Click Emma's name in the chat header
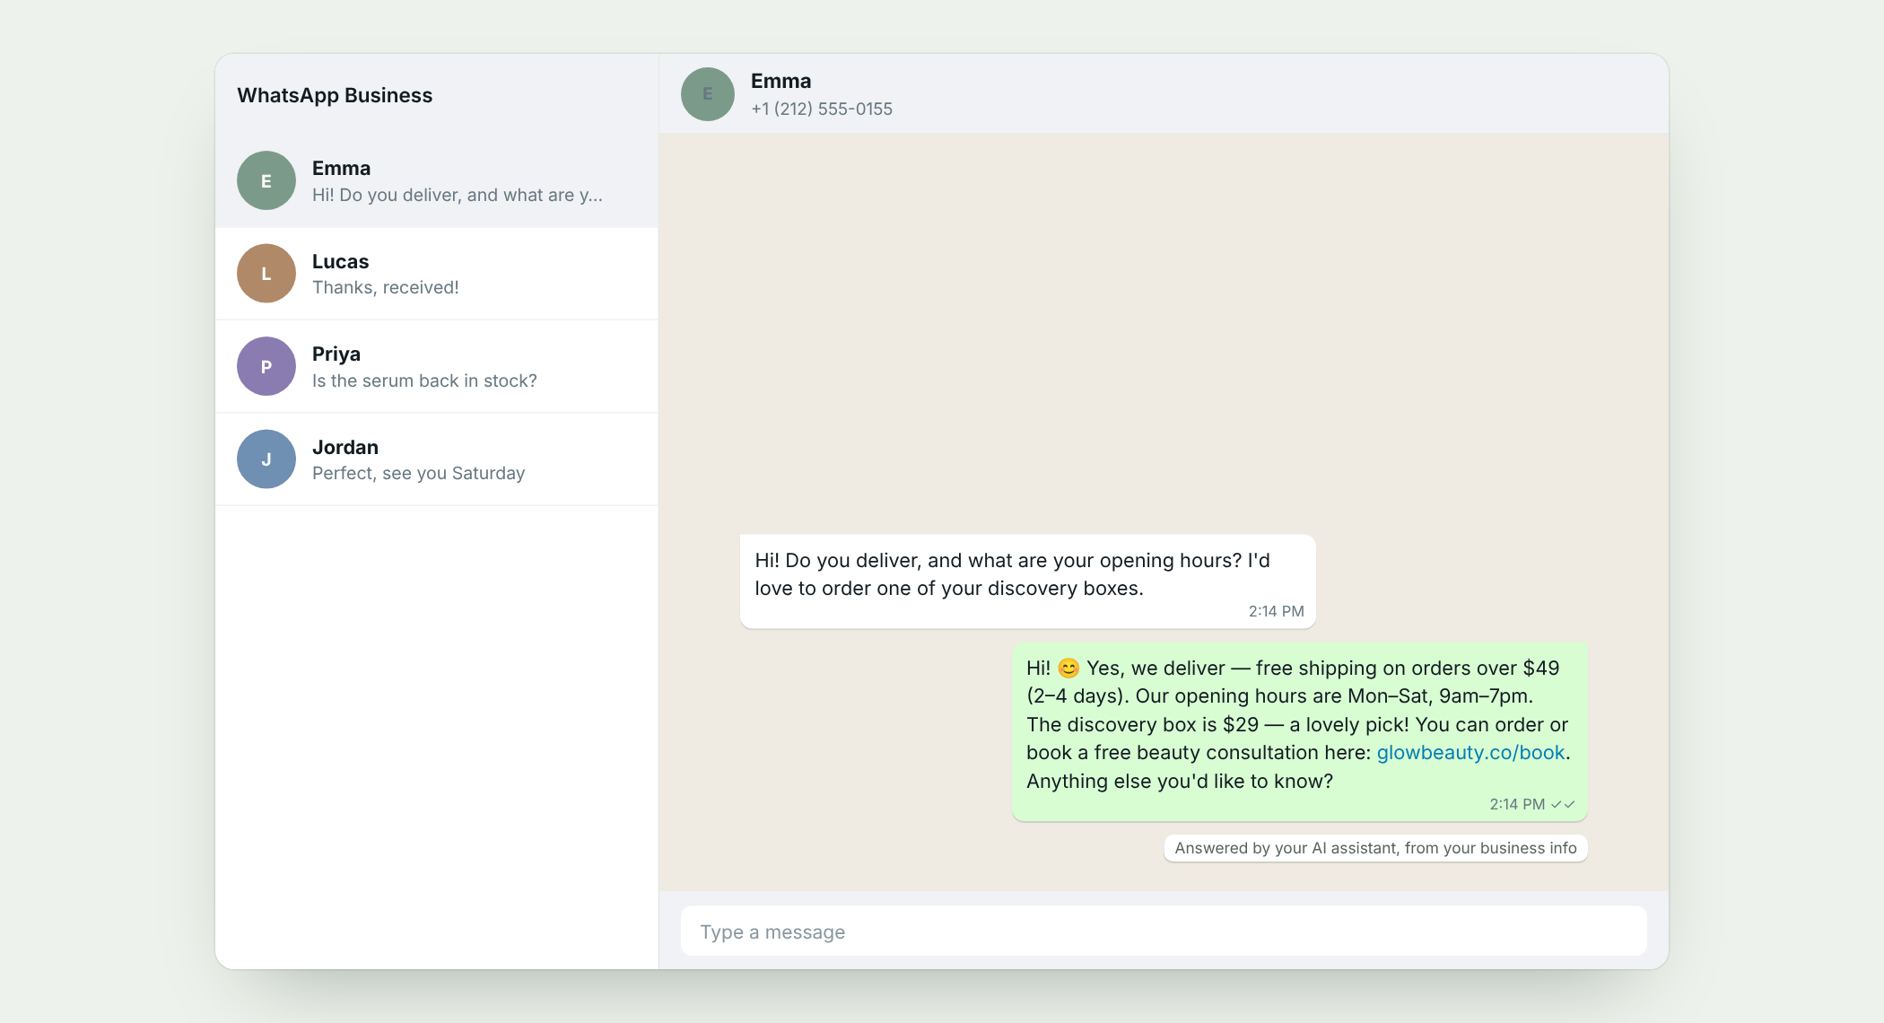Screen dimensions: 1884x1023 coord(781,81)
